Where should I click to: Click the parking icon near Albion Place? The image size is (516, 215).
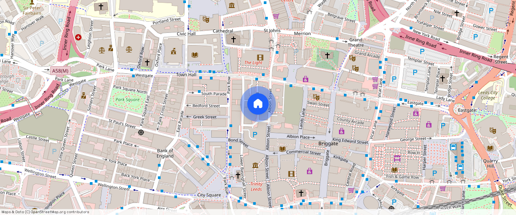255,134
